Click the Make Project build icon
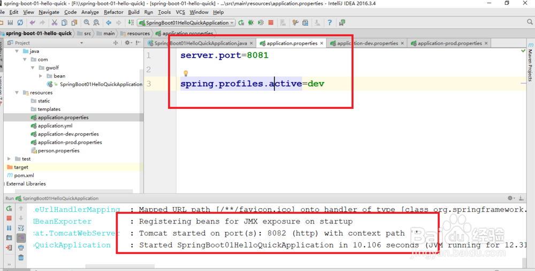Image resolution: width=535 pixels, height=271 pixels. click(131, 23)
